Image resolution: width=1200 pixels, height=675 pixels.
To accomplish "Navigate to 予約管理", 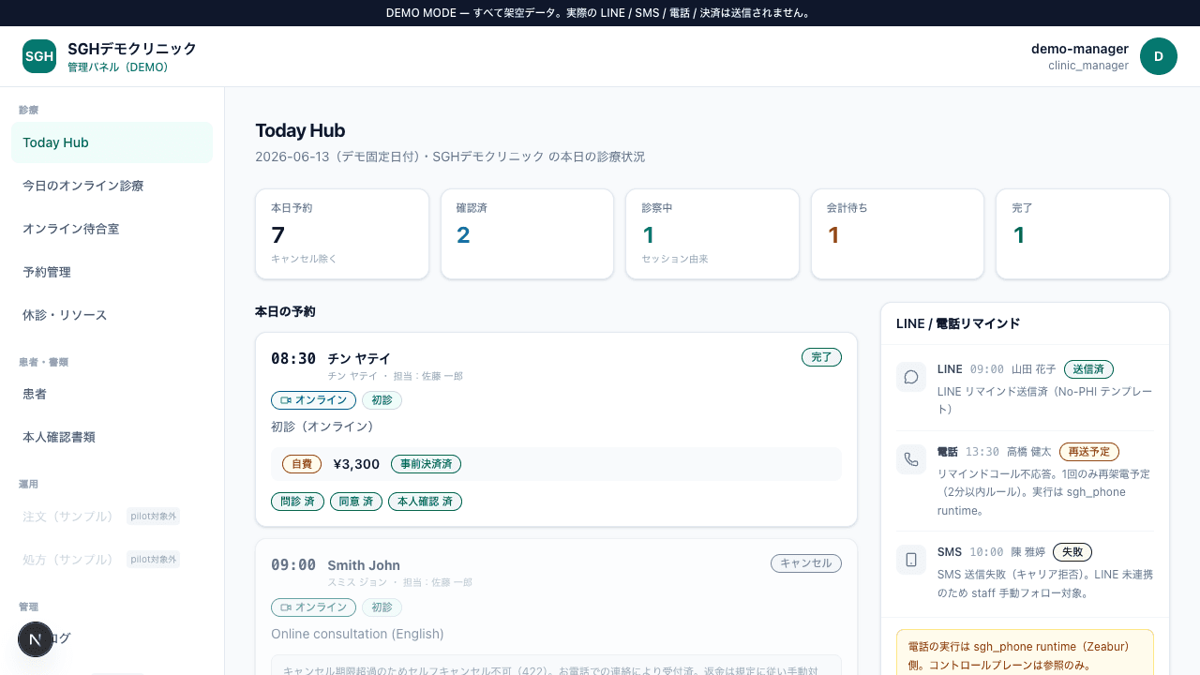I will click(x=112, y=272).
